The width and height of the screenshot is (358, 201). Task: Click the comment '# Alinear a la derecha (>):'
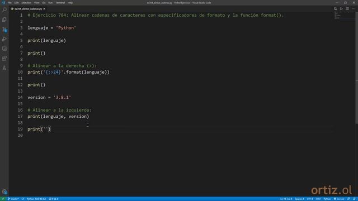tap(62, 66)
